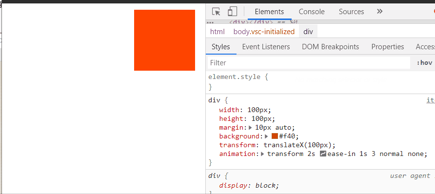Activate the inspect element picker icon
The width and height of the screenshot is (435, 194).
[216, 12]
